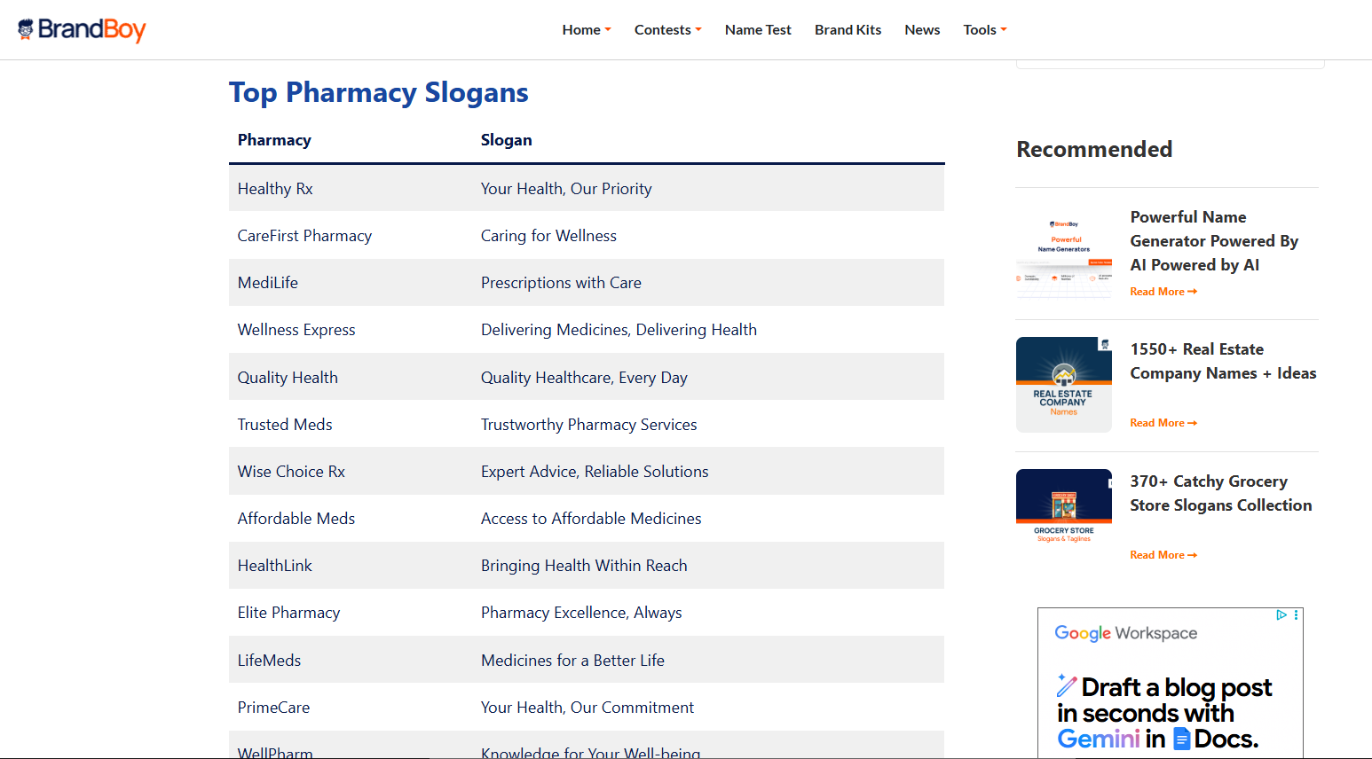Select the HealthLink cell
Screen dimensions: 1372x759
(x=275, y=566)
